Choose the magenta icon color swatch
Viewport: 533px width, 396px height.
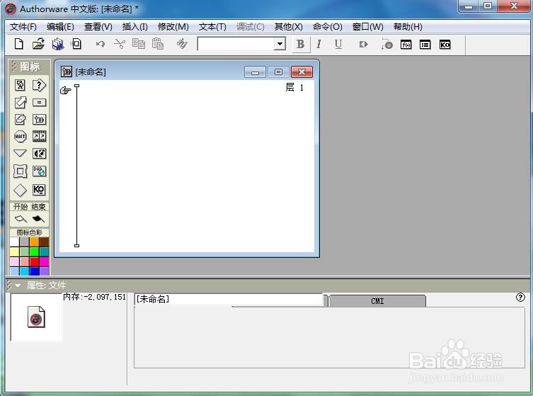[44, 261]
